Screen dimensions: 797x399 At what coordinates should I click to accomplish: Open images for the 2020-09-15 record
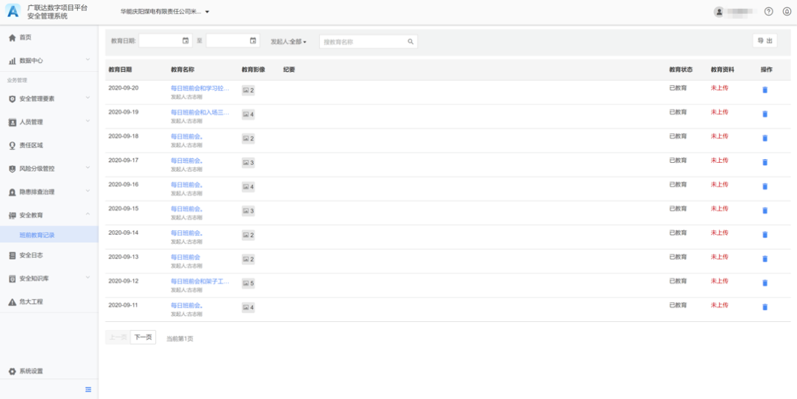pos(248,211)
